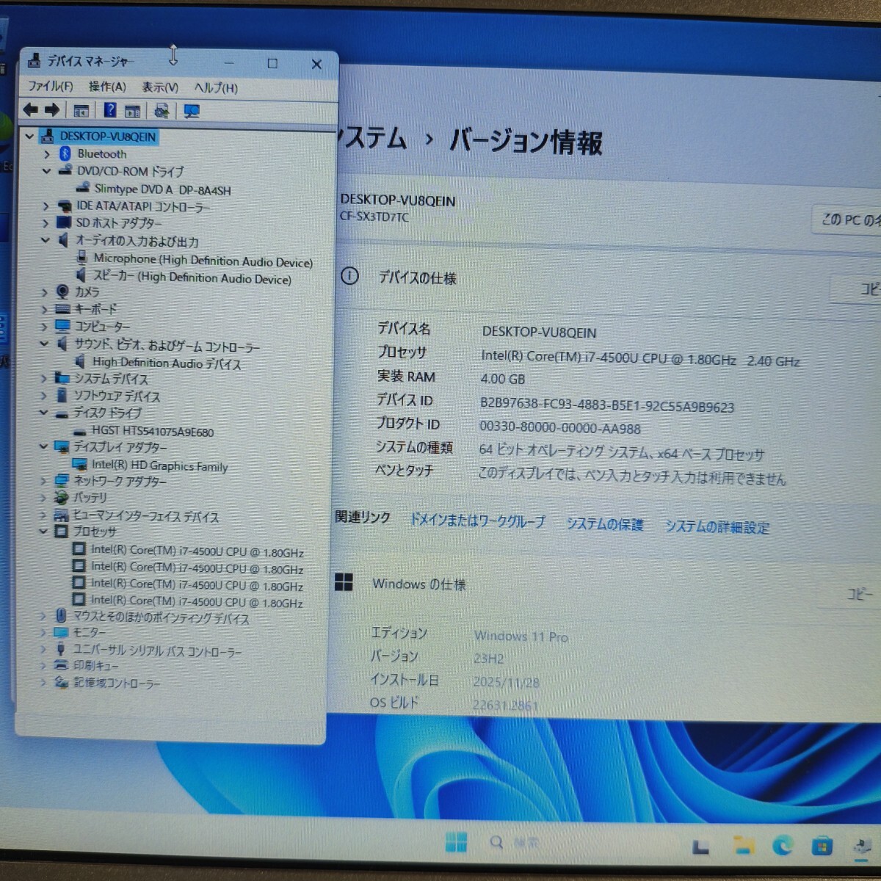881x881 pixels.
Task: Open システムの詳細設定 link
Action: coord(717,527)
